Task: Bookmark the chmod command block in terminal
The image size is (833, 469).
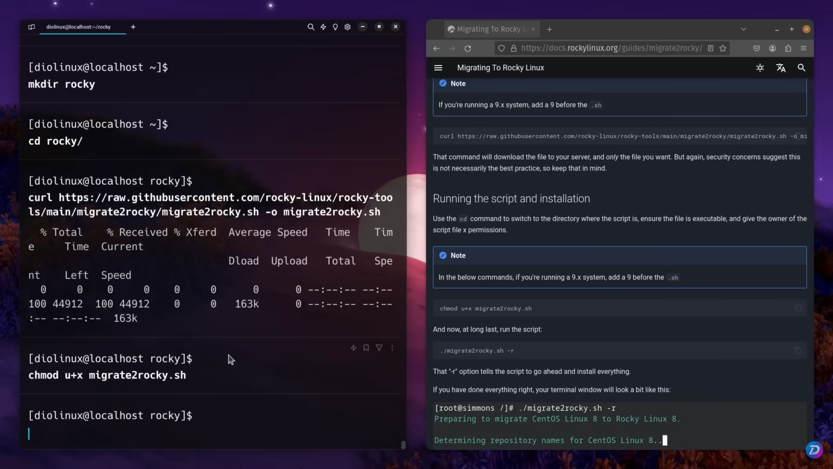Action: point(366,348)
